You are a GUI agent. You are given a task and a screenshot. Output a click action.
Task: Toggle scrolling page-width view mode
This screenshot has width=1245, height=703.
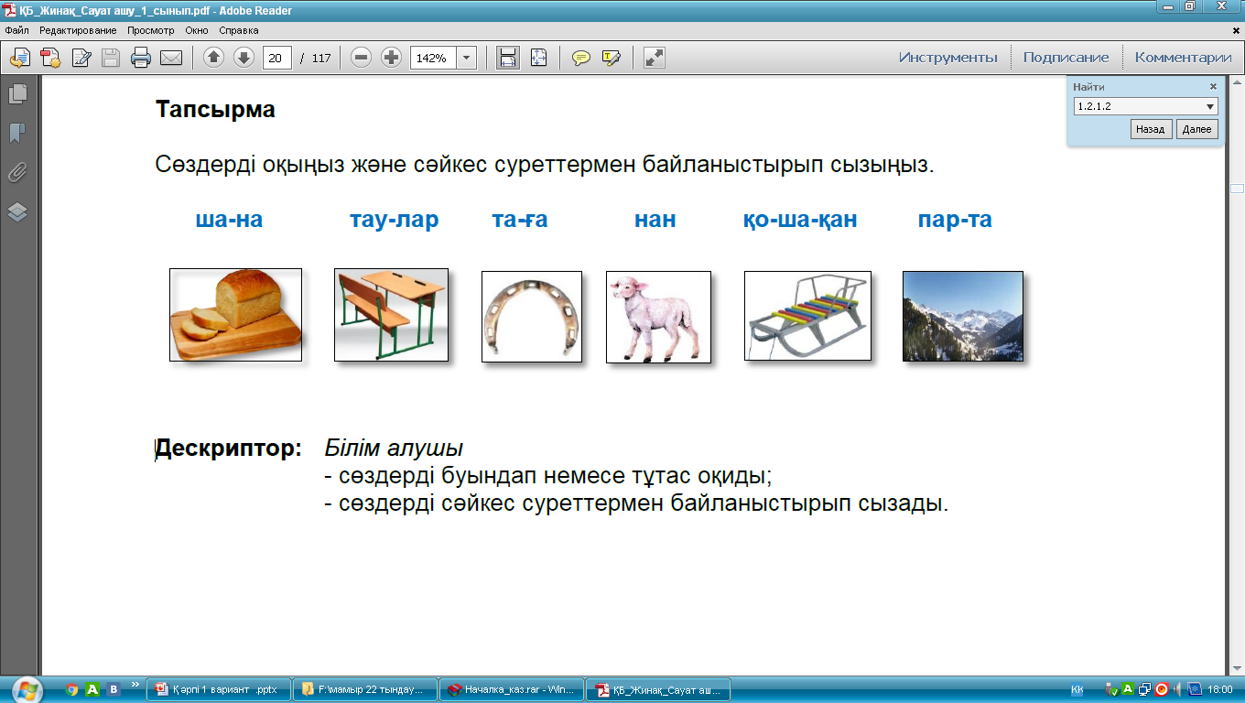(x=507, y=58)
